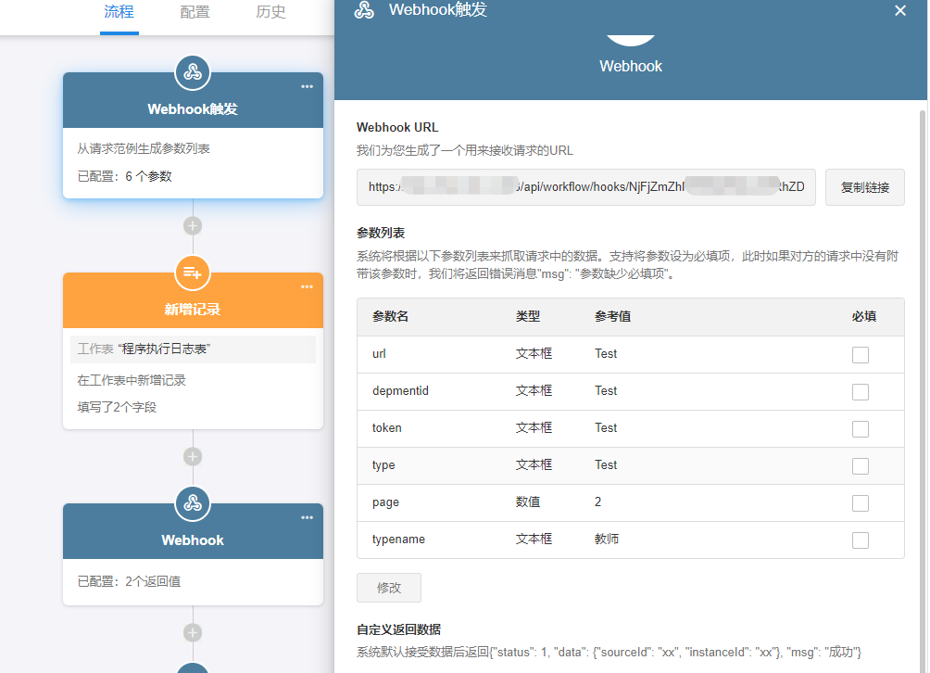The height and width of the screenshot is (673, 930).
Task: Open the Webhook触发 node more options menu
Action: coord(308,86)
